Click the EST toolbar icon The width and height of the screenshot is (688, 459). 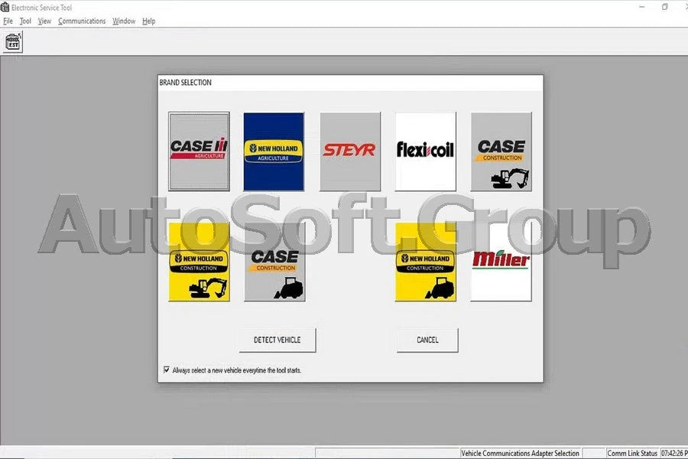pyautogui.click(x=13, y=42)
